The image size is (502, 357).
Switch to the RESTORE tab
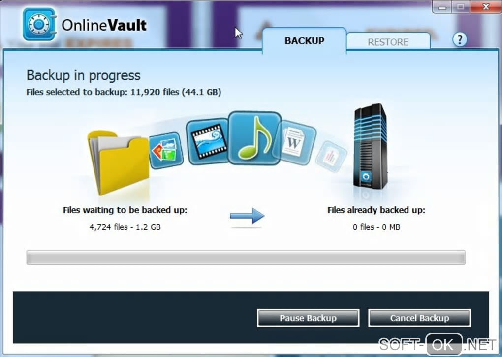(388, 42)
